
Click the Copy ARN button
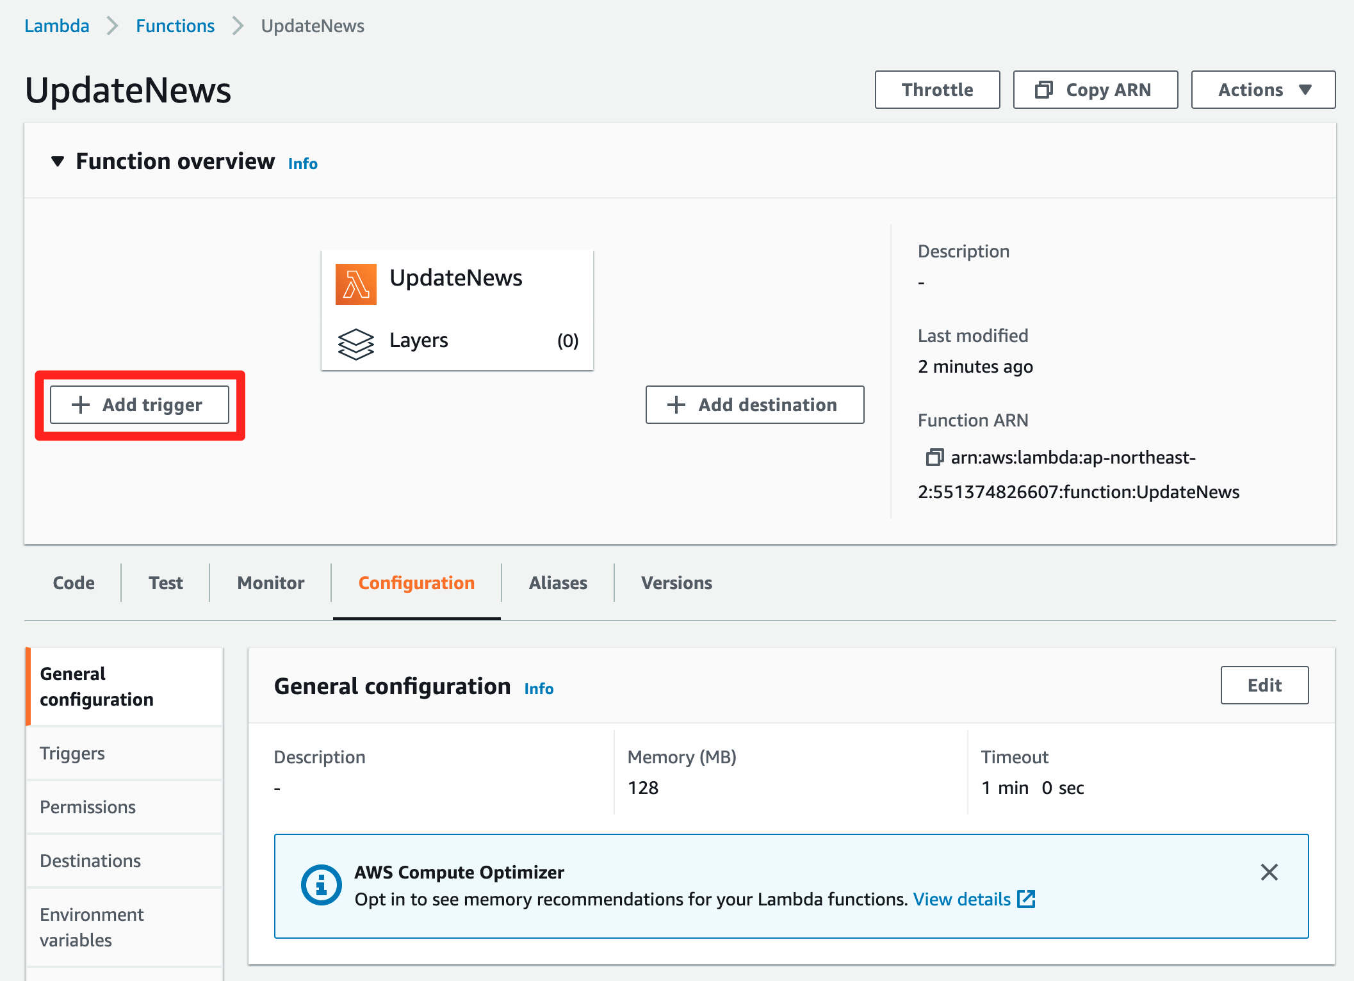(1095, 90)
